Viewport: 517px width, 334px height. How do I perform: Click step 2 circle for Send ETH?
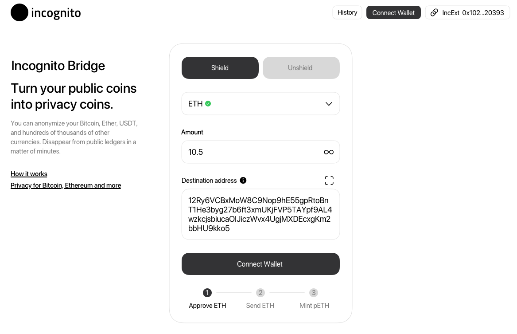coord(260,293)
